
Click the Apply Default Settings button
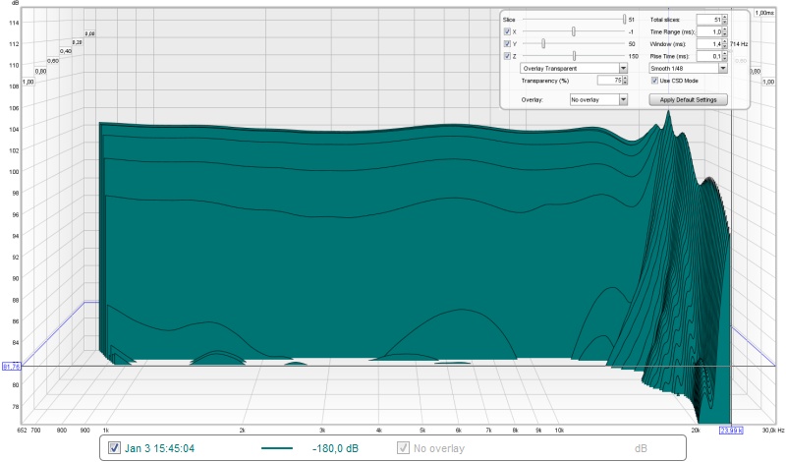point(688,100)
